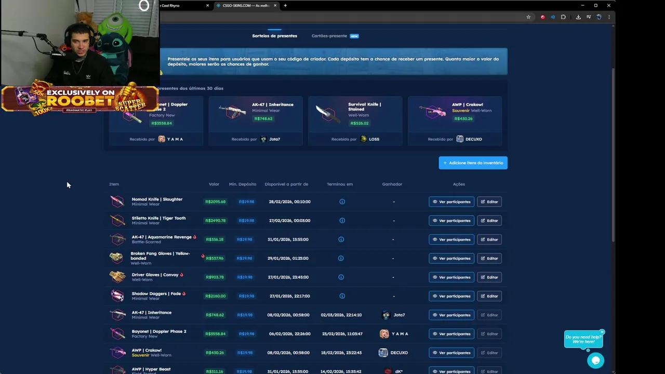Image resolution: width=665 pixels, height=374 pixels.
Task: Click the info circle for Driver Gloves Convoy
Action: tap(341, 277)
